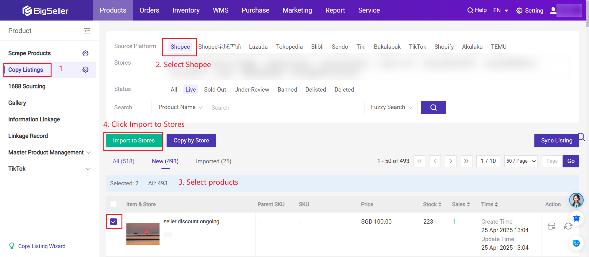Screen dimensions: 589x257
Task: Click the Copy Listing Wizard bulb icon
Action: tap(12, 246)
